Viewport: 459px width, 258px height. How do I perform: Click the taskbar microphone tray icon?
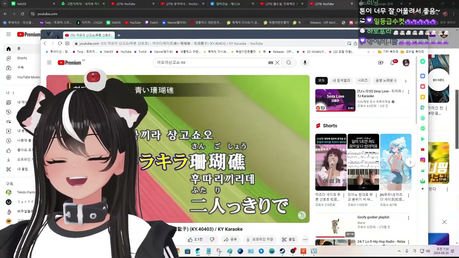[407, 251]
